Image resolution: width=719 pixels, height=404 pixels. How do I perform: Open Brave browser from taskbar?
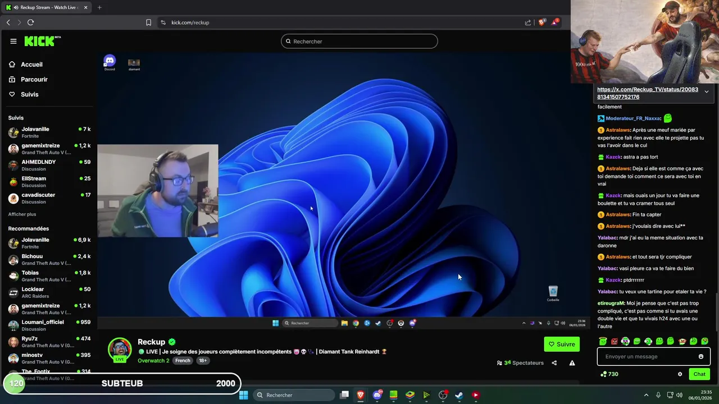[361, 395]
